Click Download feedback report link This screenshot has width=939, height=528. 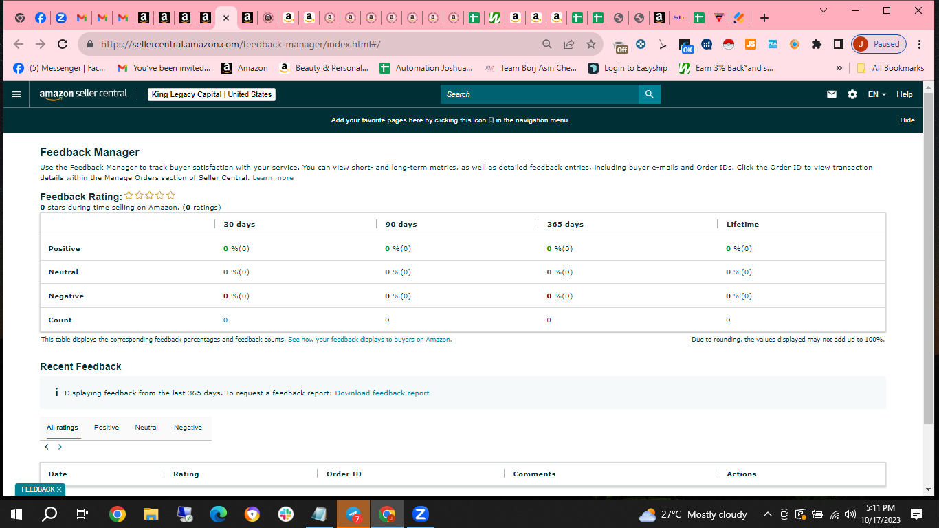pos(382,393)
